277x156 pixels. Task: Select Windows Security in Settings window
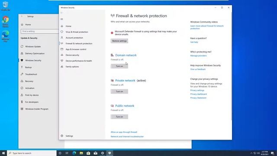point(33,60)
